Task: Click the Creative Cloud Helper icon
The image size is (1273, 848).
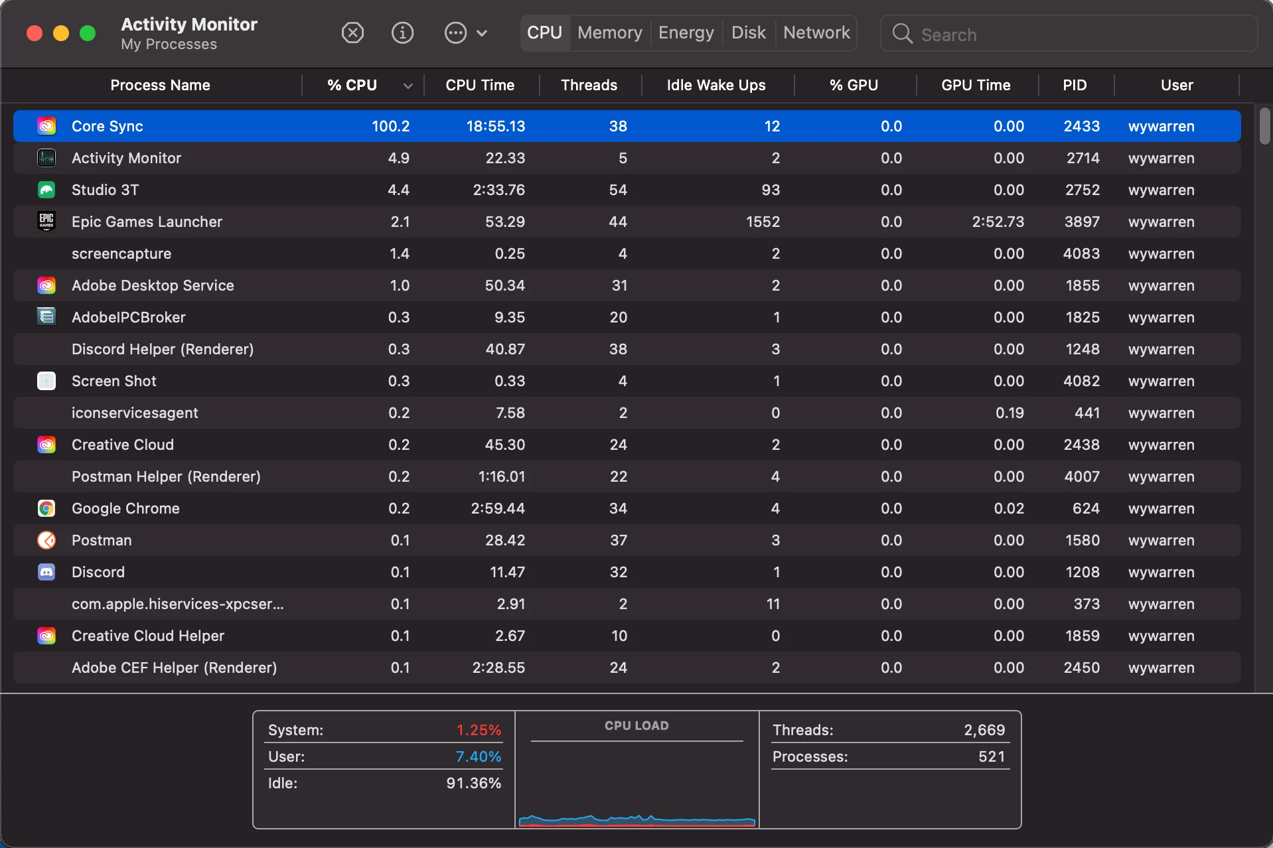Action: tap(46, 636)
